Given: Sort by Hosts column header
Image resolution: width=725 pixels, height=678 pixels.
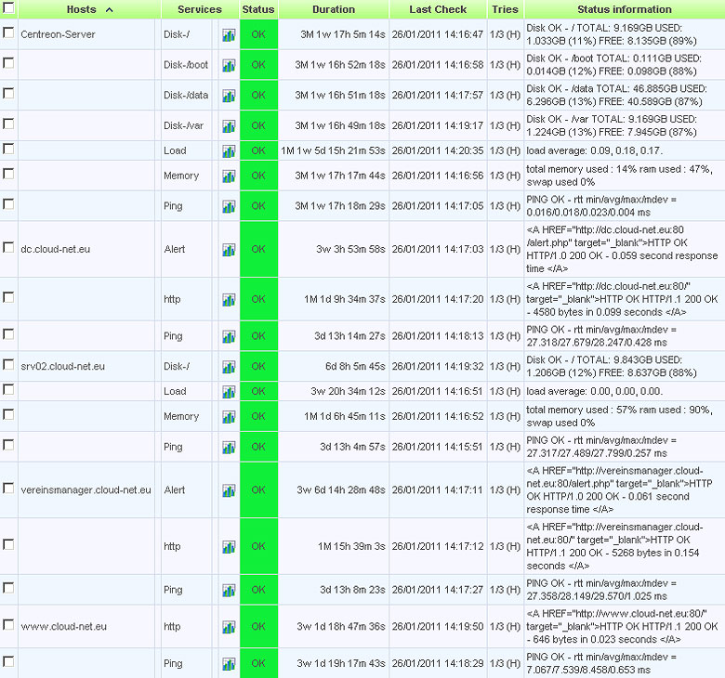Looking at the screenshot, I should click(82, 9).
